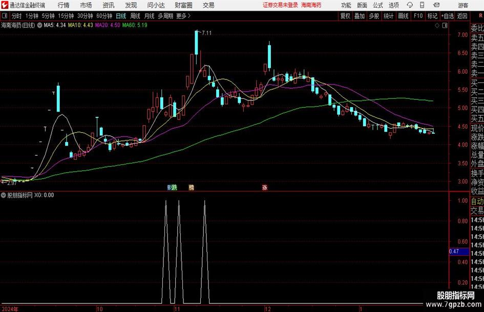Add stock with +自选 button
Viewport: 484px width, 312px height.
coord(447,16)
